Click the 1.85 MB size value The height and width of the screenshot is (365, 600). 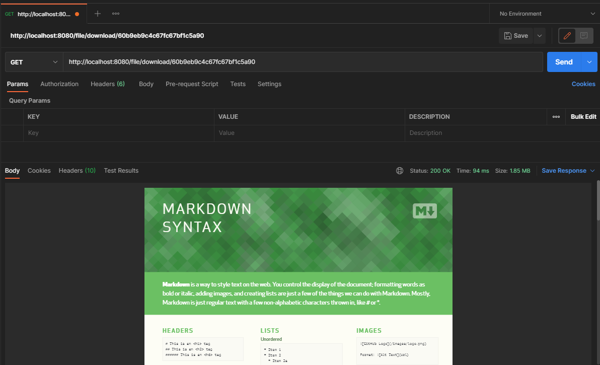[x=519, y=171]
